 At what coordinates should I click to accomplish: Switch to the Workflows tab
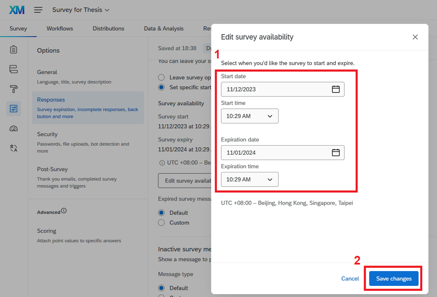pyautogui.click(x=60, y=28)
